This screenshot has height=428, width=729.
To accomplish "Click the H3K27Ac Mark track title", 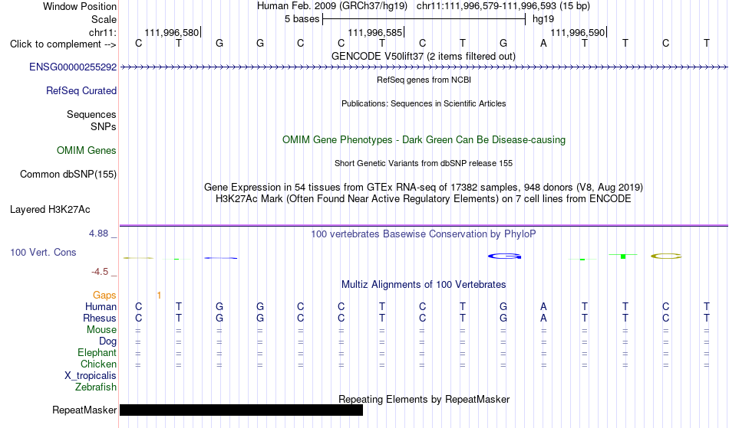I will [x=424, y=199].
